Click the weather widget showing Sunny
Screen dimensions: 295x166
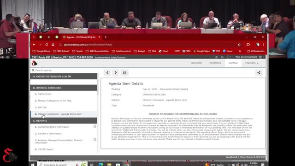coord(214,165)
